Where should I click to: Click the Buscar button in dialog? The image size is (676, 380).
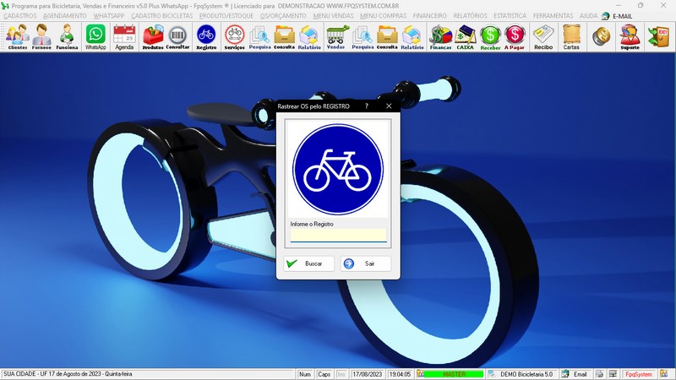pyautogui.click(x=308, y=263)
